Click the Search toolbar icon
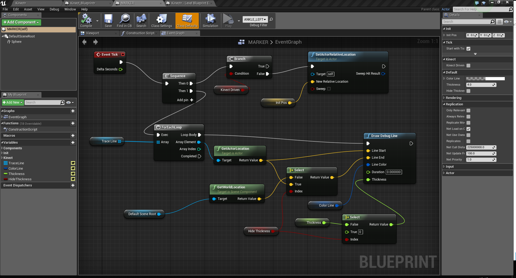Screen dimensions: 516x278 141,21
